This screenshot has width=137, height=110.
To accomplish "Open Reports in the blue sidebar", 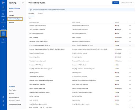I will pos(3,40).
